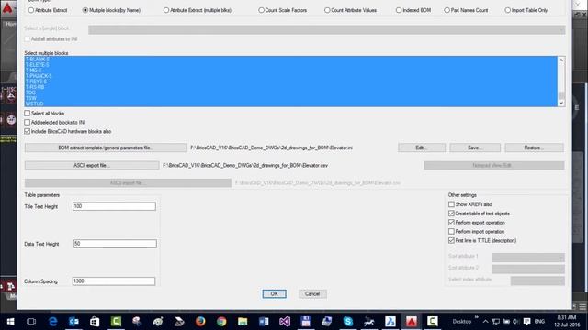Toggle Perform export operation checkbox

(x=451, y=222)
